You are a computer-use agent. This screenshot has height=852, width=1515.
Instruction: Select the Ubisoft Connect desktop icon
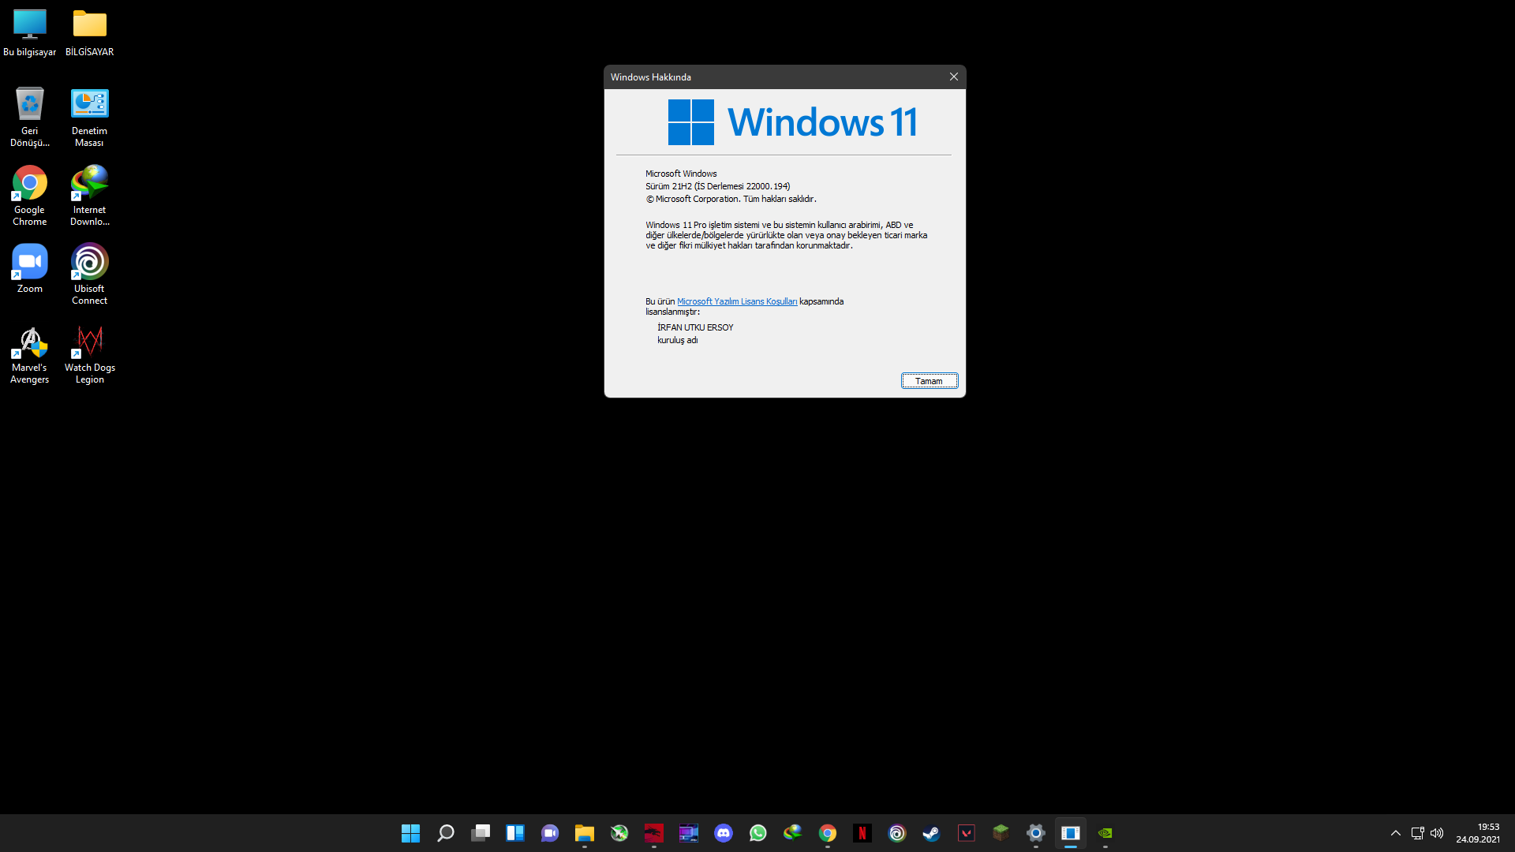pyautogui.click(x=89, y=274)
